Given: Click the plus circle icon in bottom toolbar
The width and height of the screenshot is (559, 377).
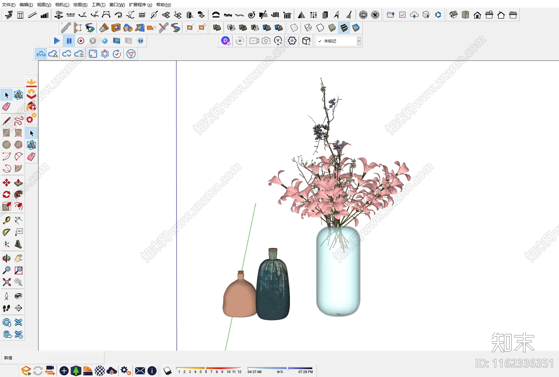Looking at the screenshot, I should pyautogui.click(x=64, y=371).
